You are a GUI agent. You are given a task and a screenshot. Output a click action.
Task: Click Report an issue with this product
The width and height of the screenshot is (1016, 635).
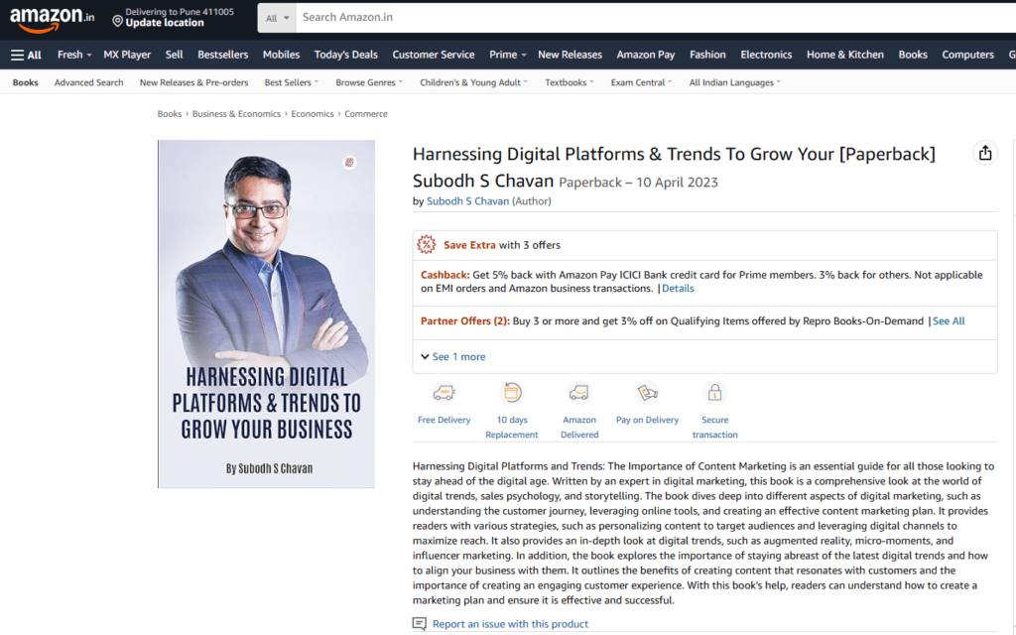click(510, 624)
